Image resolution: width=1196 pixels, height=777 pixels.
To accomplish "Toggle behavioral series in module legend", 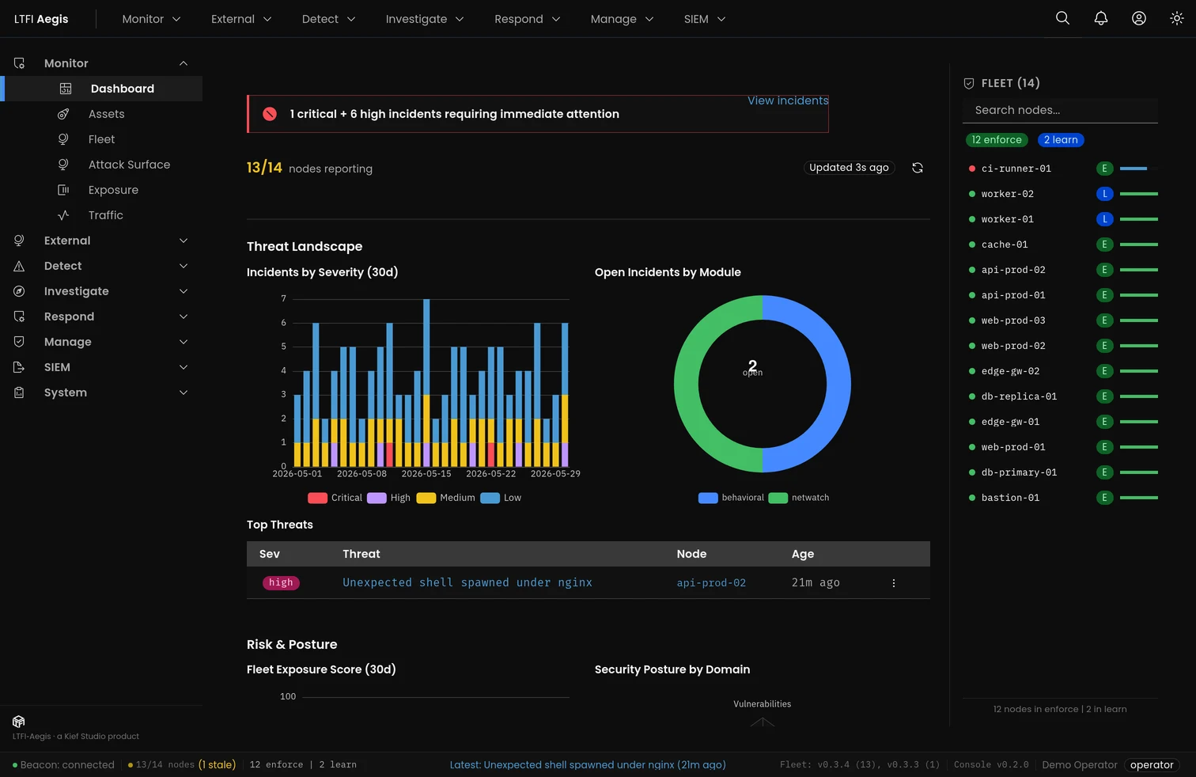I will 731,498.
